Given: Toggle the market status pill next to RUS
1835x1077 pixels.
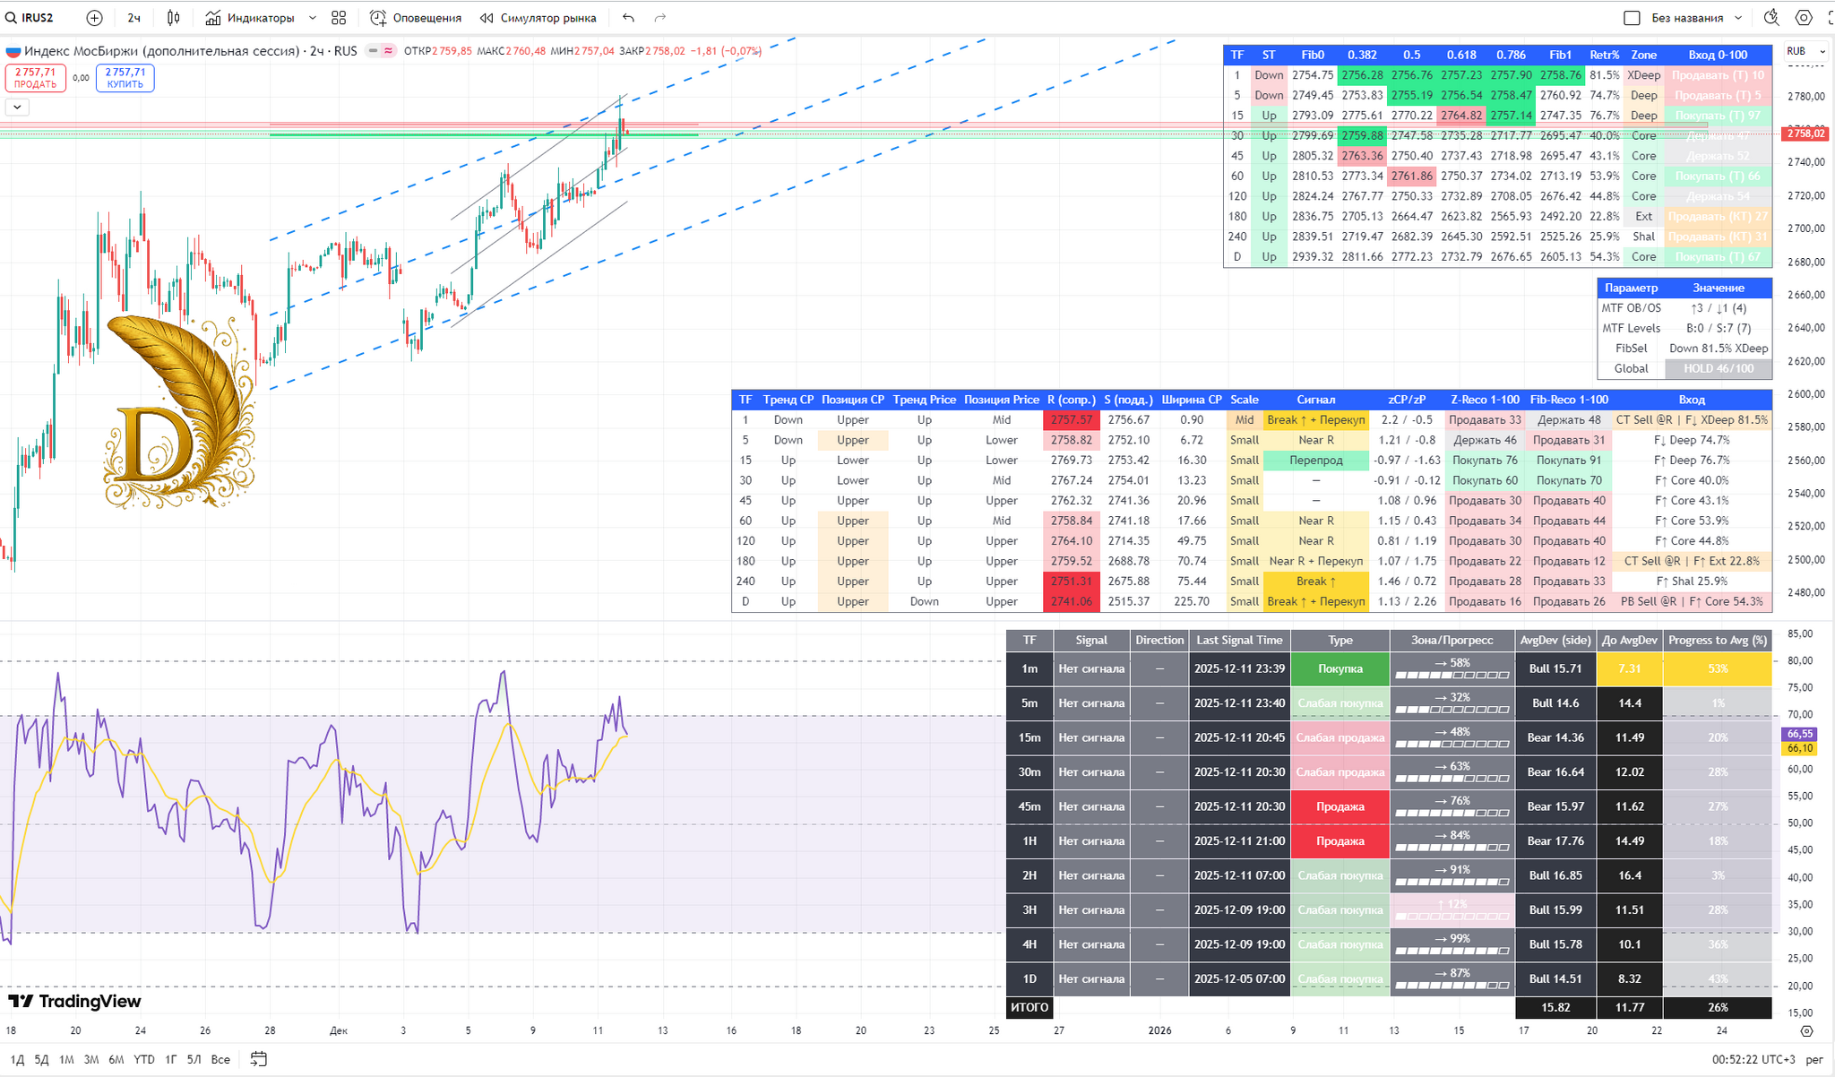Looking at the screenshot, I should coord(381,51).
